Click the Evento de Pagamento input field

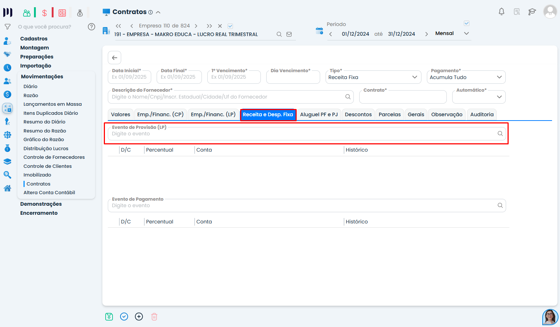tap(302, 206)
